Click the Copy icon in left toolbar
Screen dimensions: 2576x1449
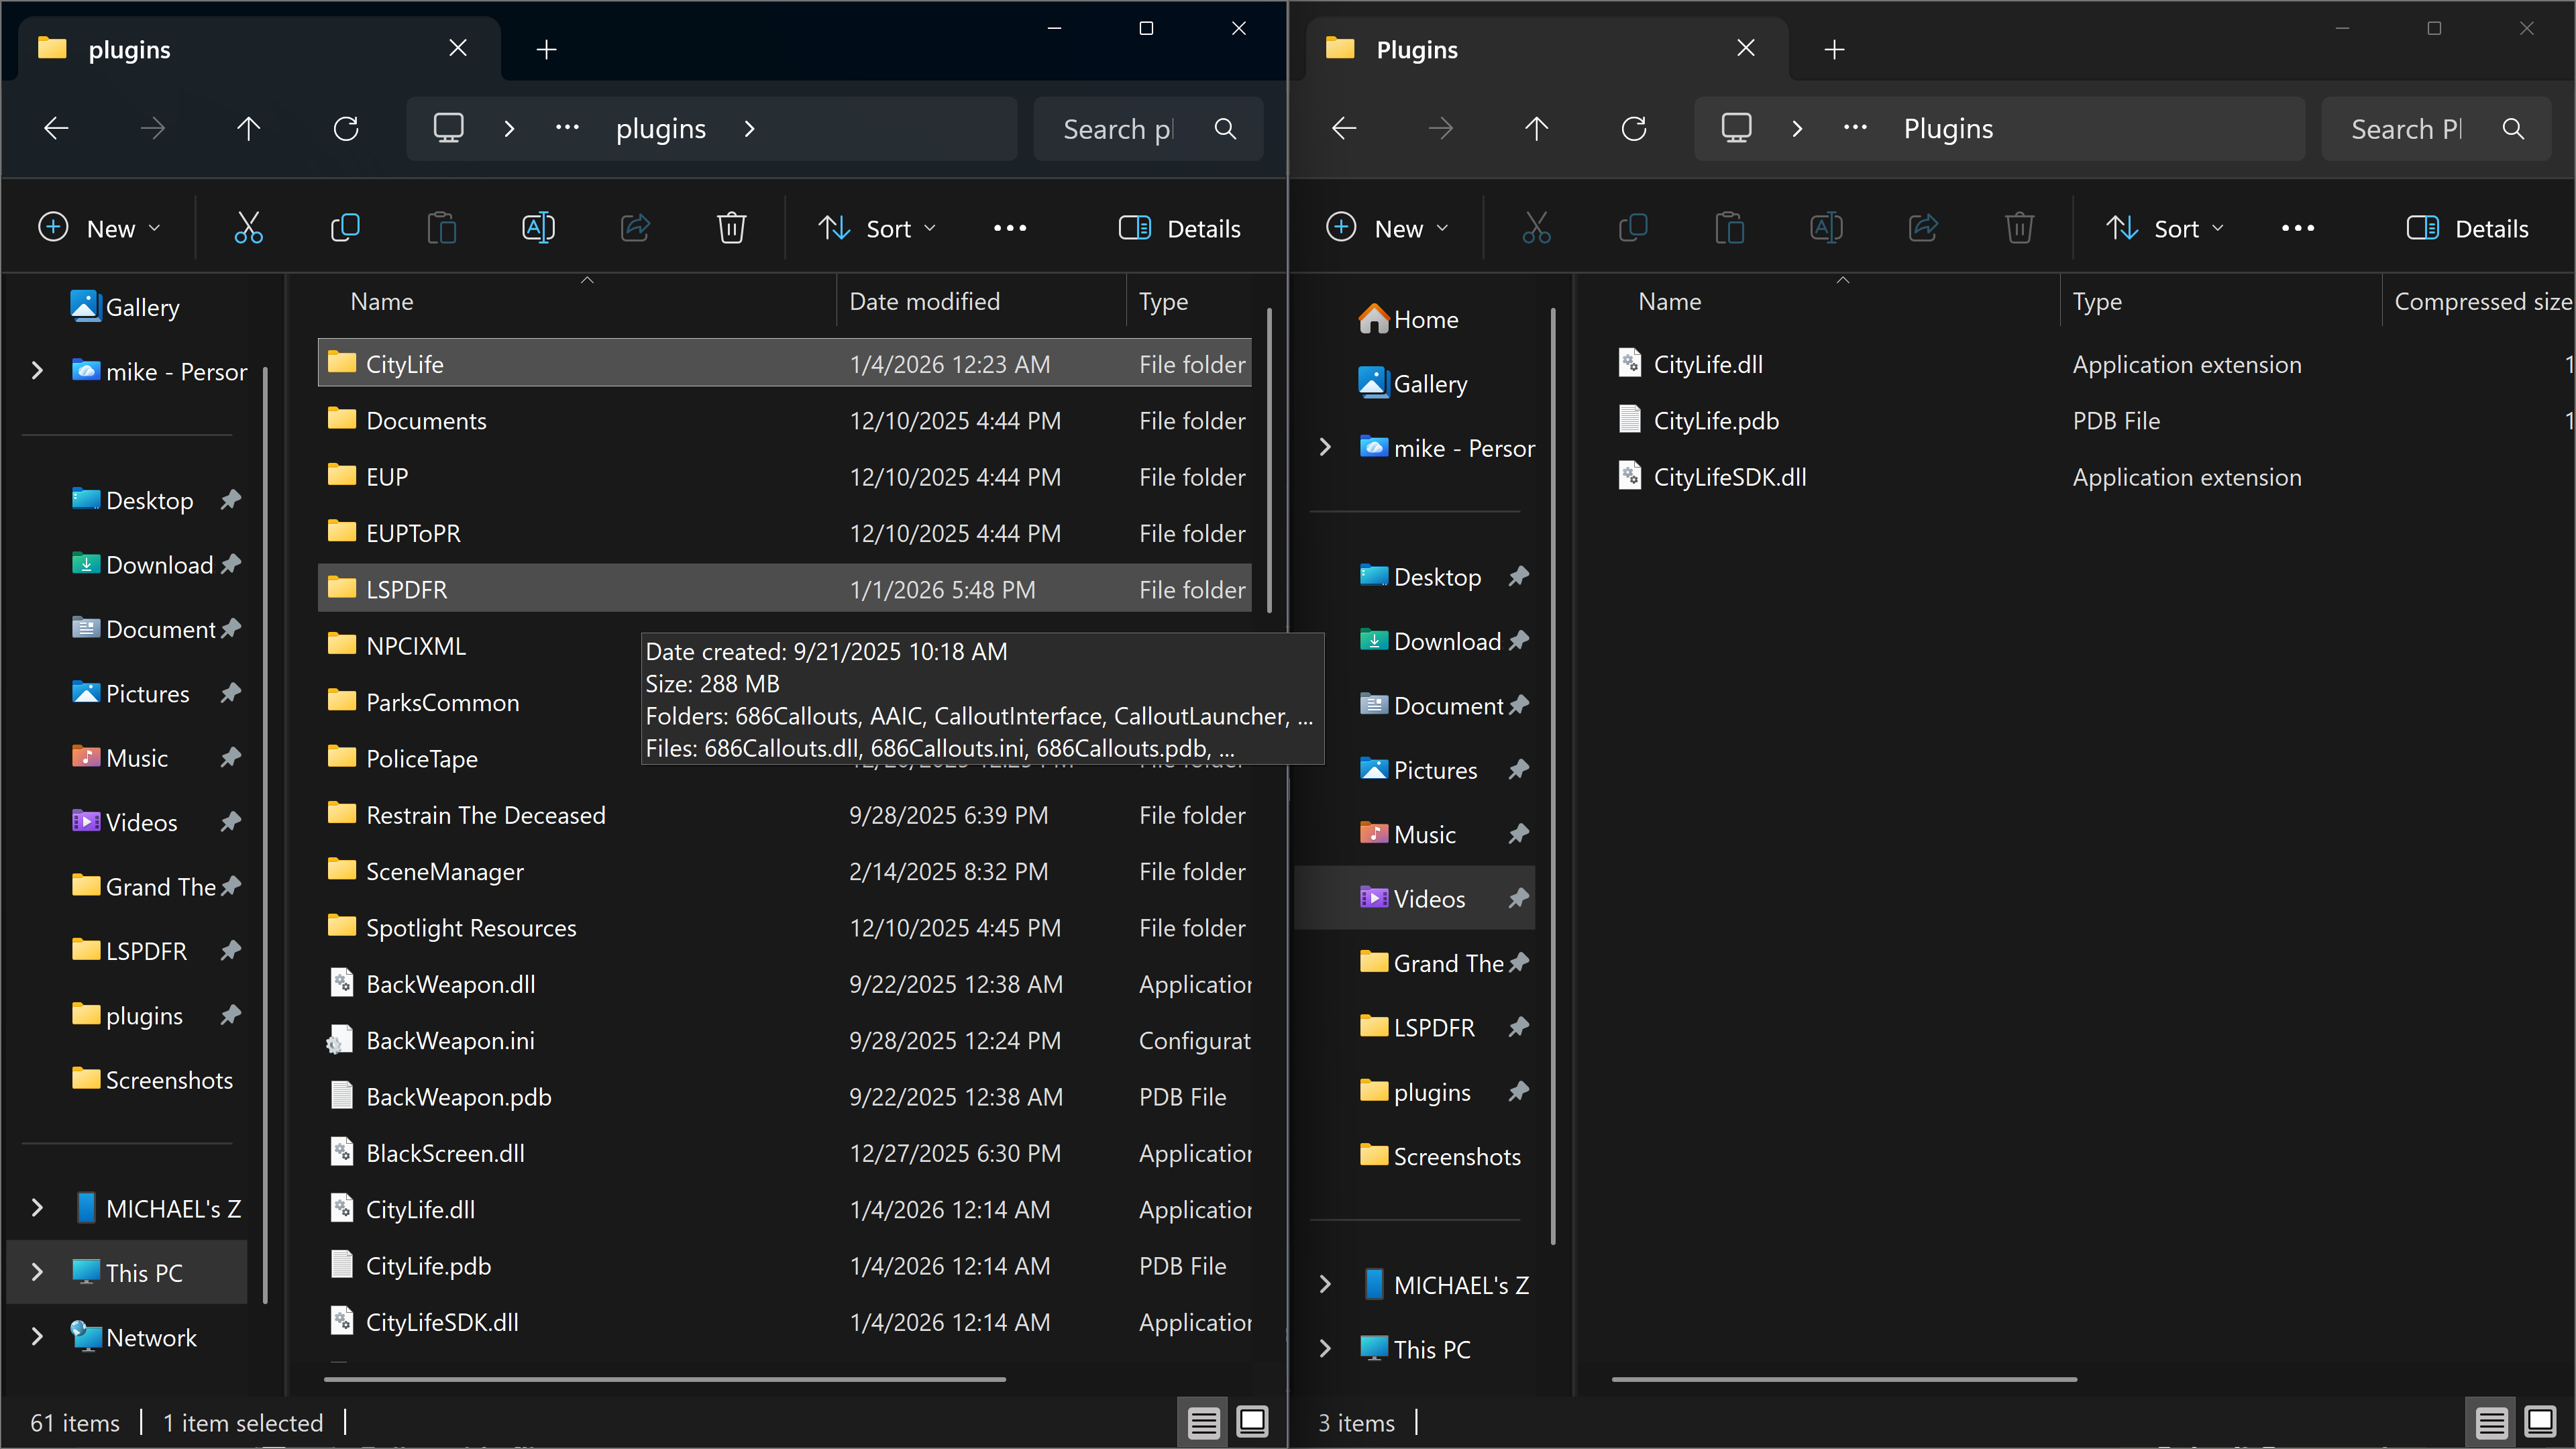pyautogui.click(x=345, y=228)
